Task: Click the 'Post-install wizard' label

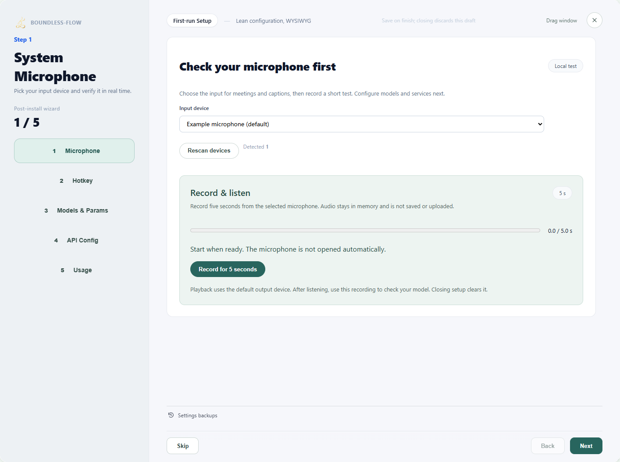Action: [x=37, y=109]
